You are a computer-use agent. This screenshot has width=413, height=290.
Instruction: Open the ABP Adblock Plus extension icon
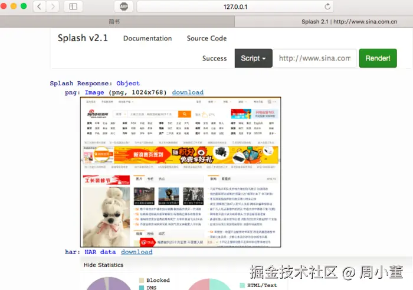click(x=124, y=6)
